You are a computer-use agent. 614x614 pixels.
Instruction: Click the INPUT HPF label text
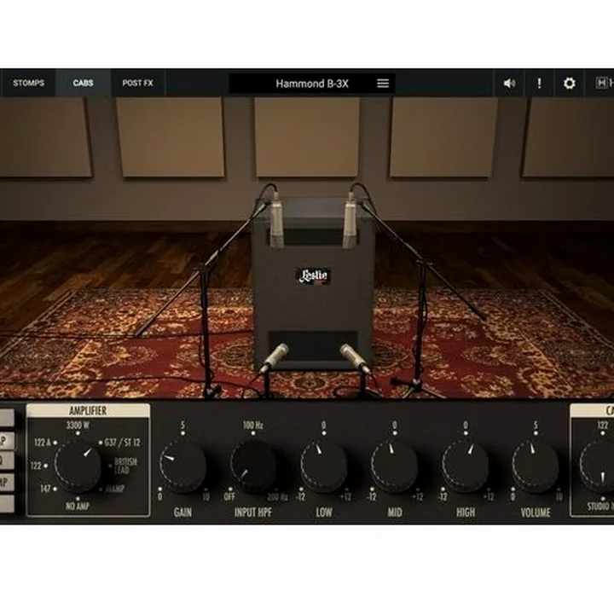point(253,513)
